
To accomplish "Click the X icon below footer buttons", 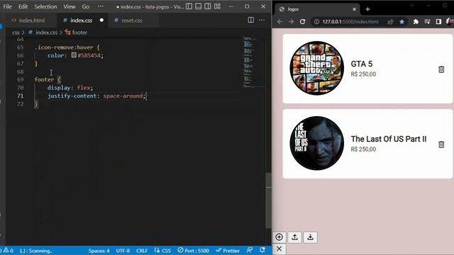I will (x=279, y=249).
